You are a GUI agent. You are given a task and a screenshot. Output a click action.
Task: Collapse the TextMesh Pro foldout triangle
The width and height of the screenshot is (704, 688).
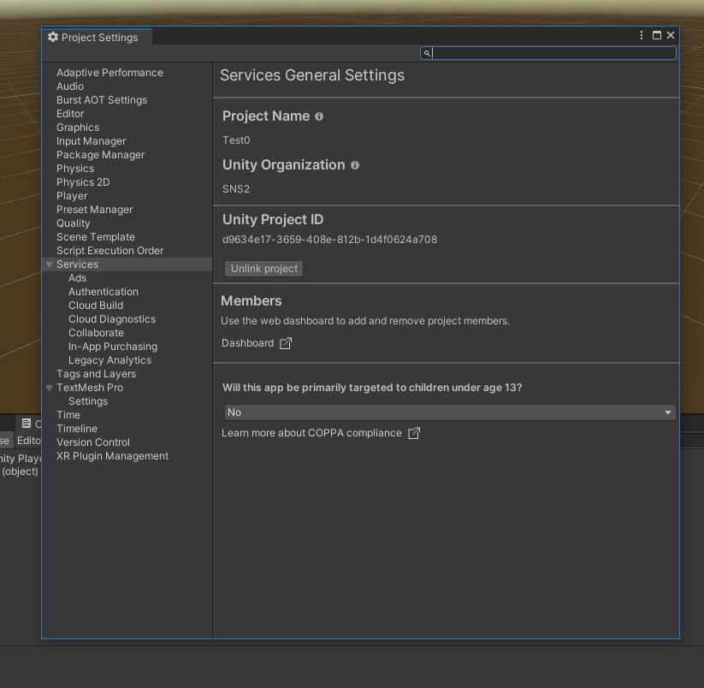(49, 388)
